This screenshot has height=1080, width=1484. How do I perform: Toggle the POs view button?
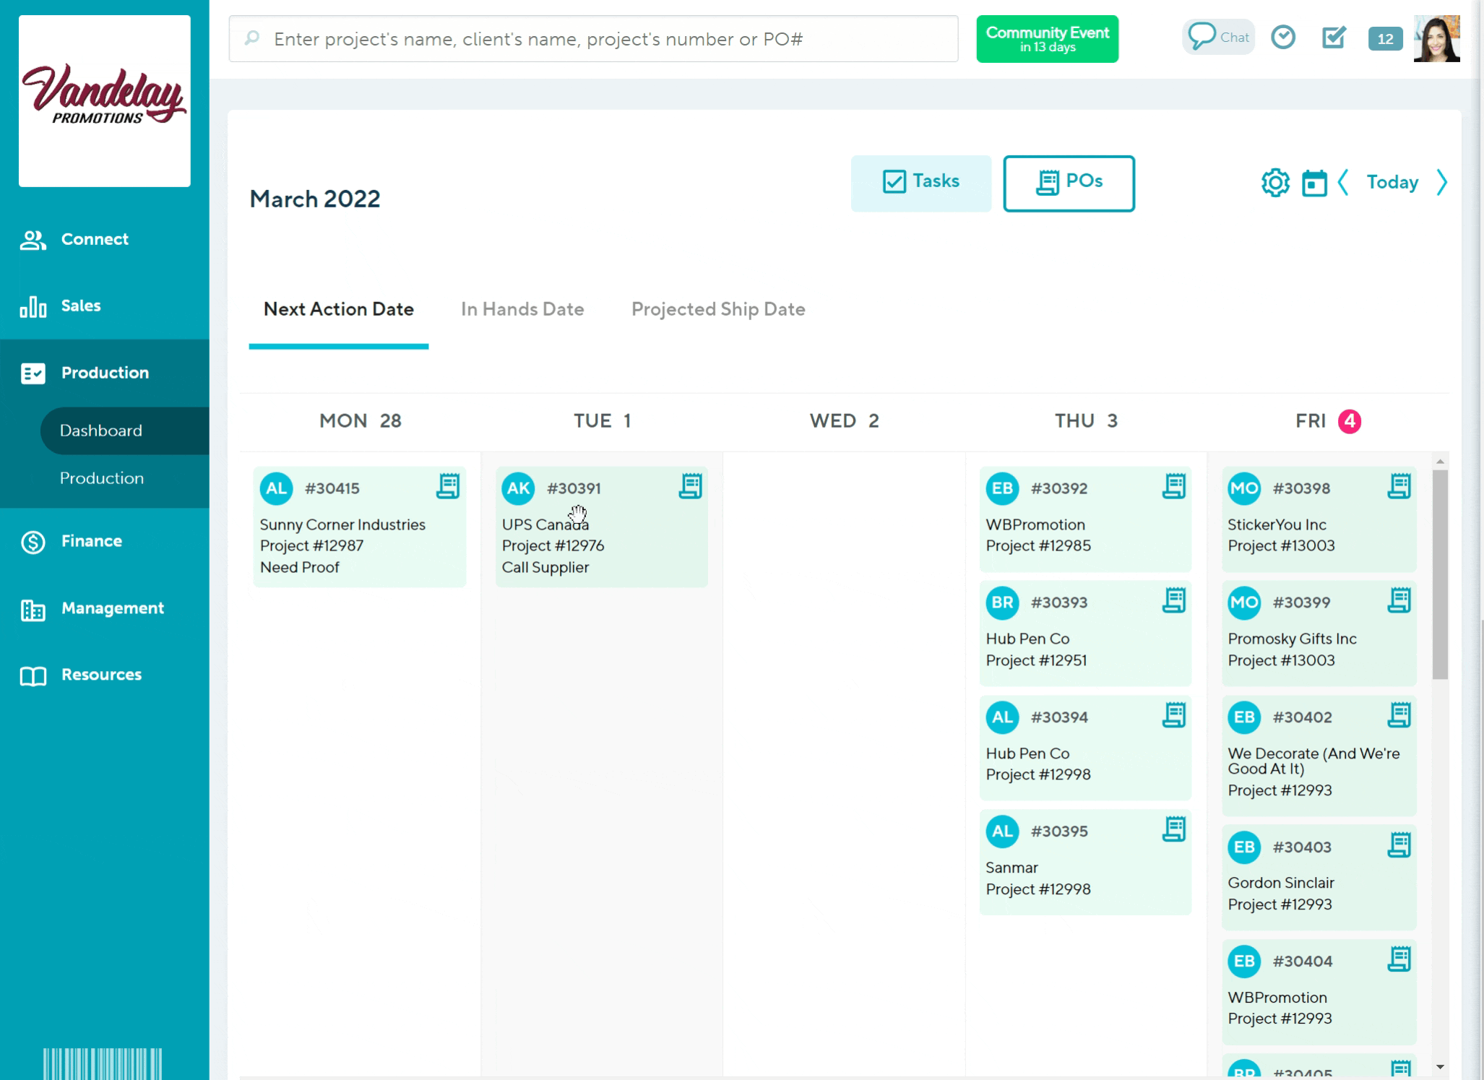(1069, 183)
